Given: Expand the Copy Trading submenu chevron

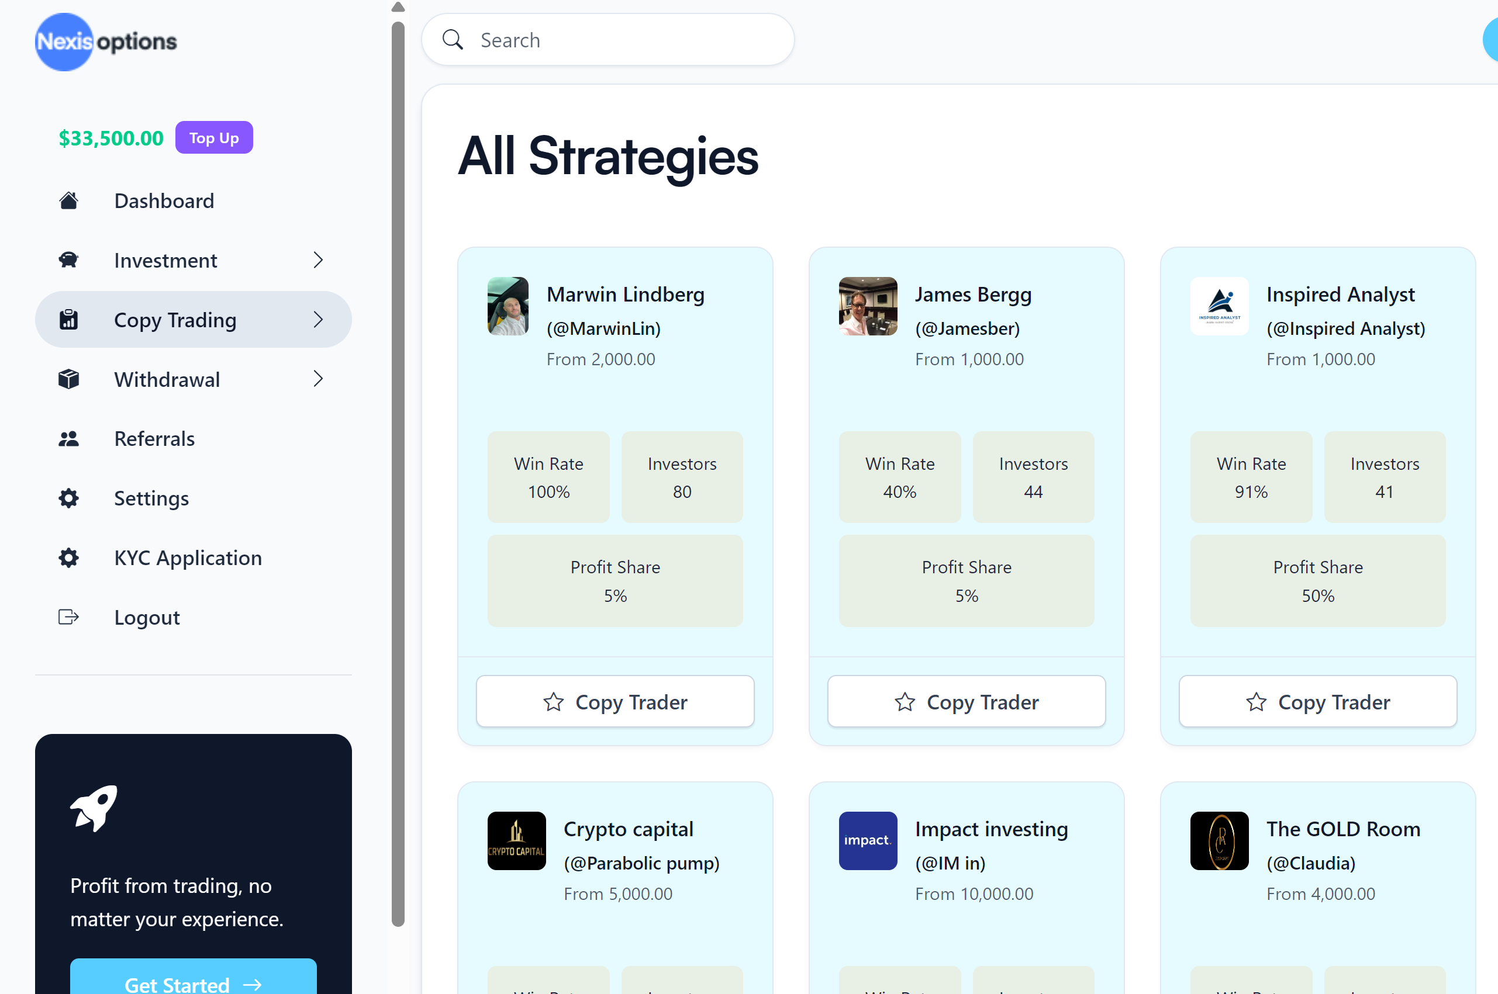Looking at the screenshot, I should coord(319,320).
